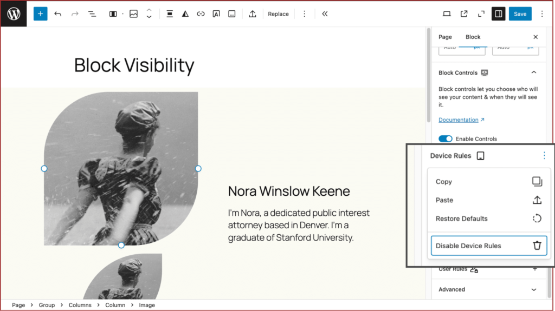
Task: Open the document overview list icon
Action: (92, 14)
